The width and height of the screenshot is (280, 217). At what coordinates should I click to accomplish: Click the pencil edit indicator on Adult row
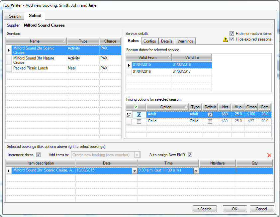pyautogui.click(x=129, y=114)
